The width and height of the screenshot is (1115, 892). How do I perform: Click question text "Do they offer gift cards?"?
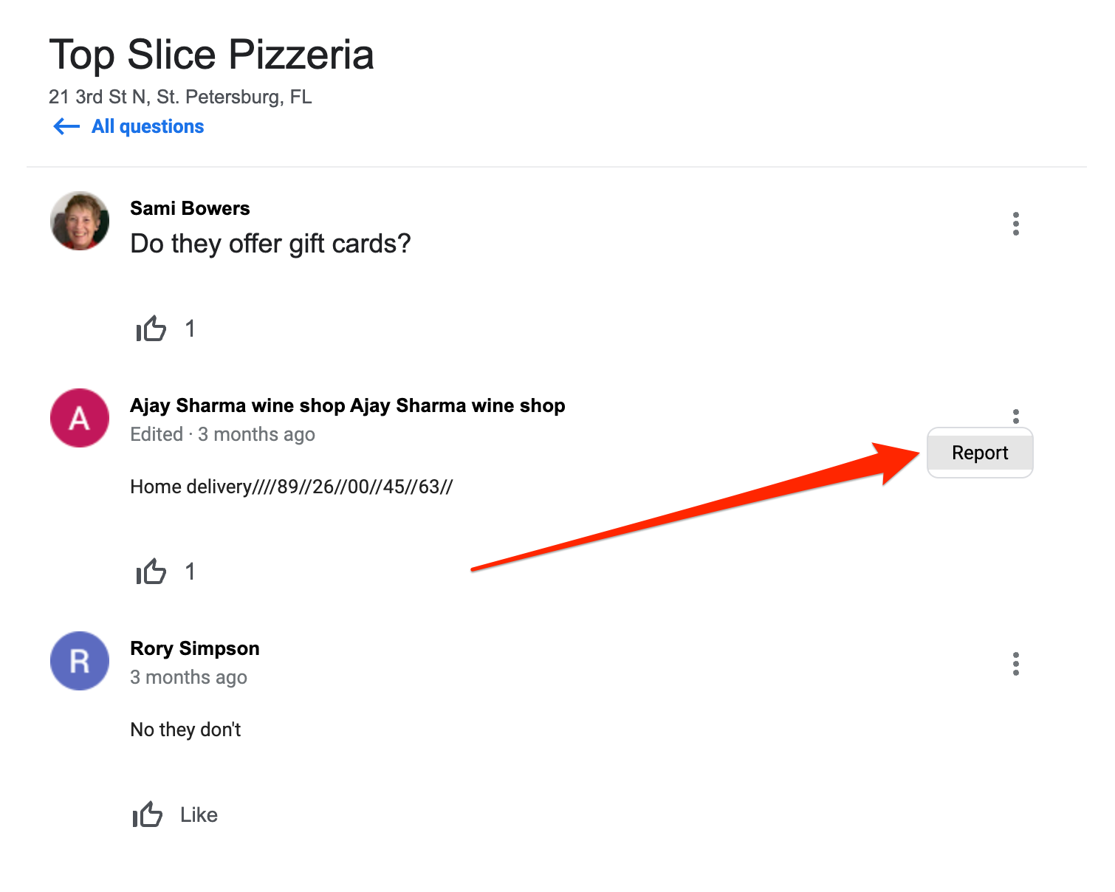coord(270,244)
